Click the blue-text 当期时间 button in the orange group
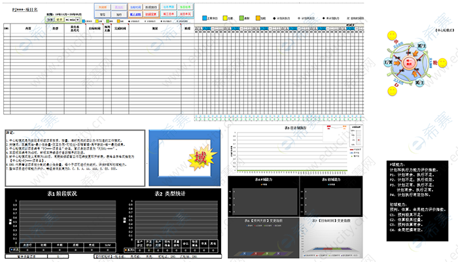 (x=135, y=7)
